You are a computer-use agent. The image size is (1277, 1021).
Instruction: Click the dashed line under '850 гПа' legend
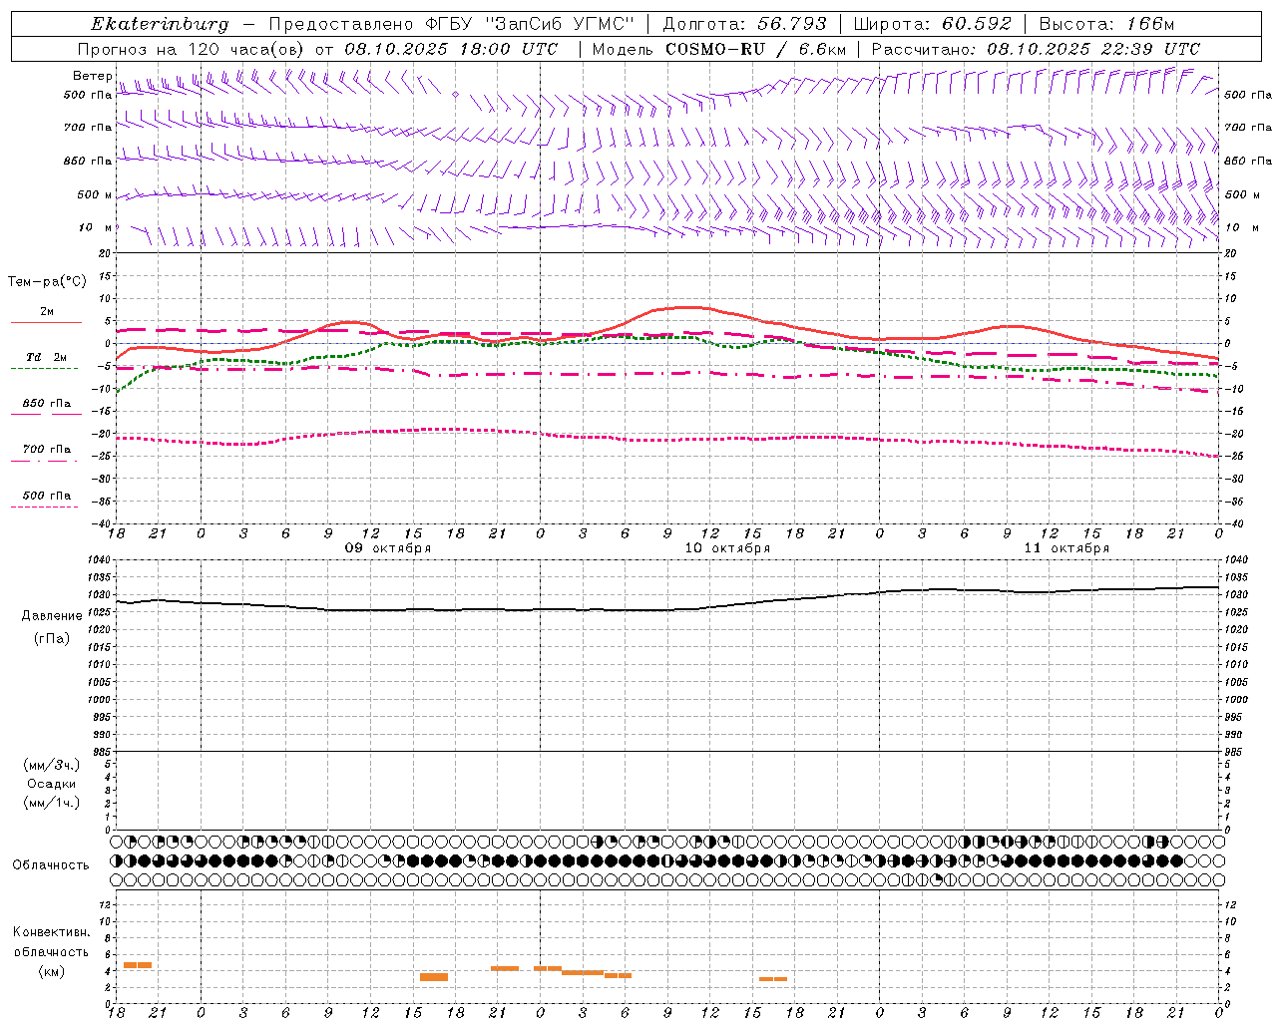pyautogui.click(x=46, y=414)
